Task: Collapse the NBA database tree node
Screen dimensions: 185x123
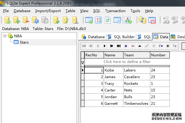Action: pyautogui.click(x=5, y=36)
